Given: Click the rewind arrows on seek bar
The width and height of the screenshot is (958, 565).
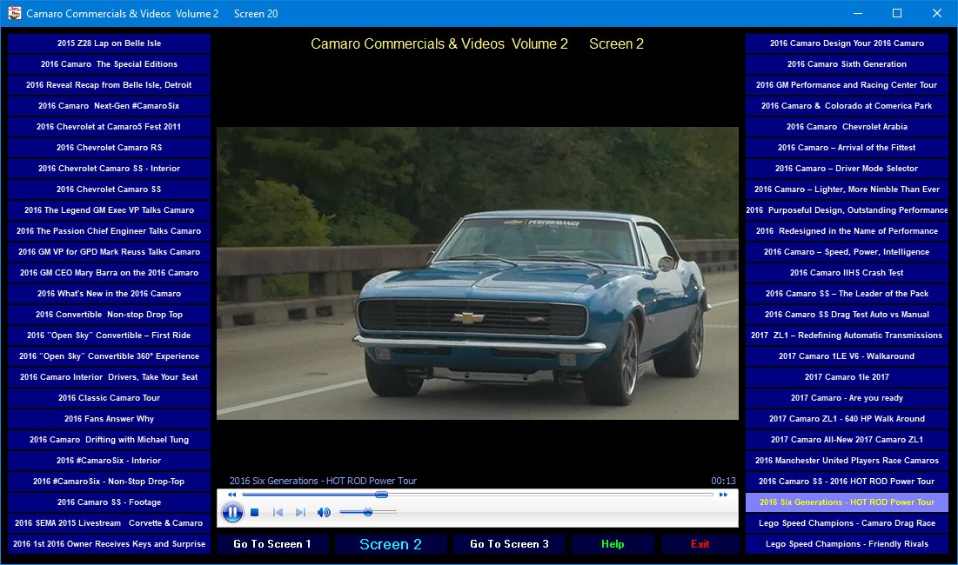Looking at the screenshot, I should click(231, 495).
